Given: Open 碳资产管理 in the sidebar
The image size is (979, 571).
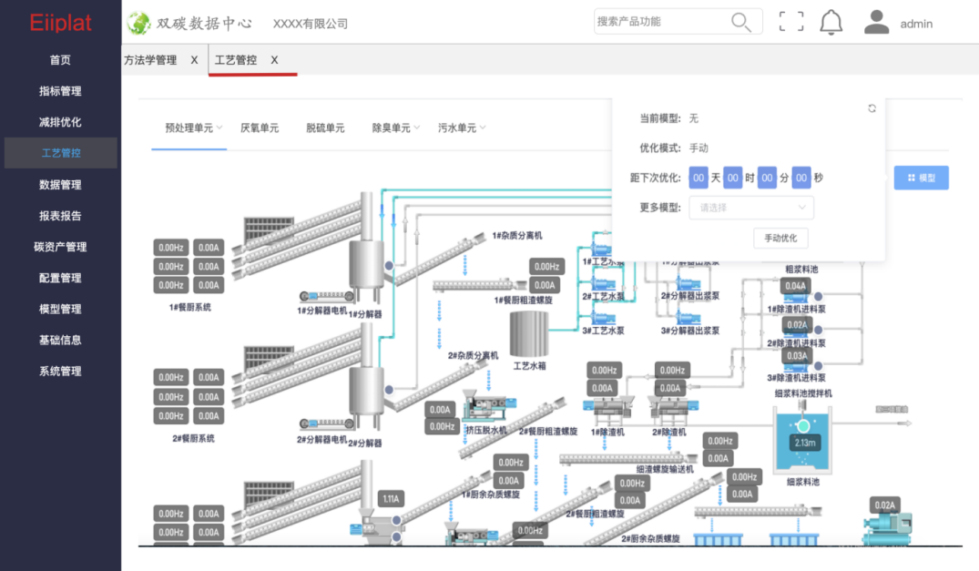Looking at the screenshot, I should point(60,247).
